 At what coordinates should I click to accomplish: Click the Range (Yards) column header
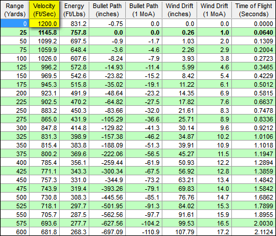coord(15,10)
